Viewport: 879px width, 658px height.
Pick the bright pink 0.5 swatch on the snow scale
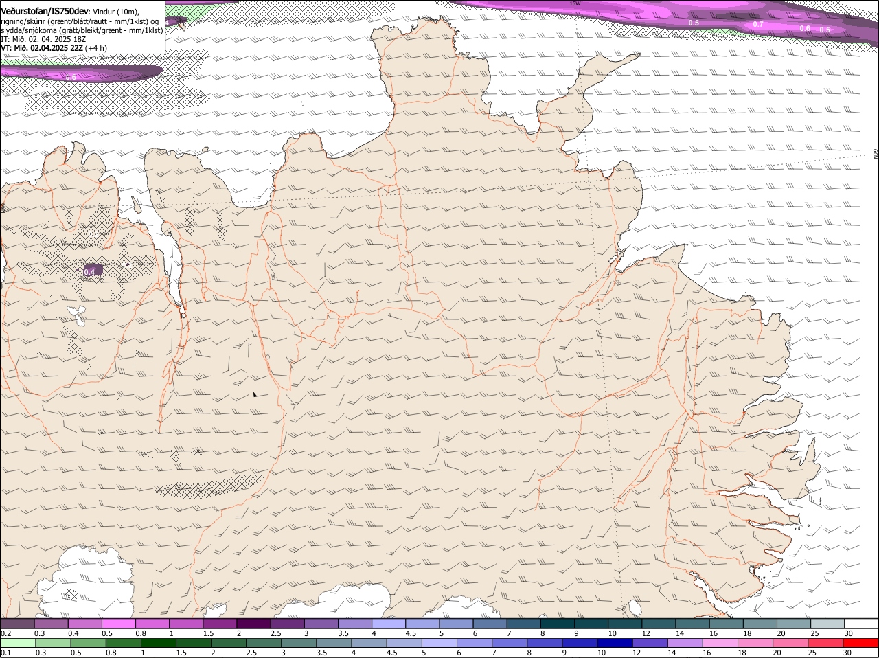118,623
